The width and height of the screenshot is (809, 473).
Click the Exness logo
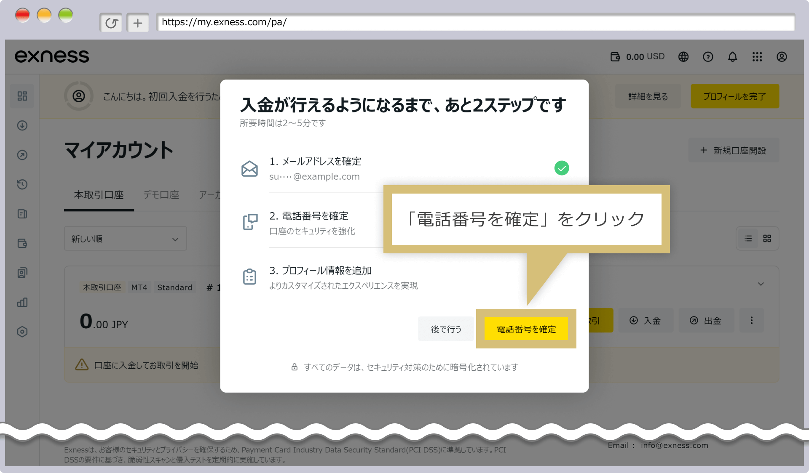[52, 56]
